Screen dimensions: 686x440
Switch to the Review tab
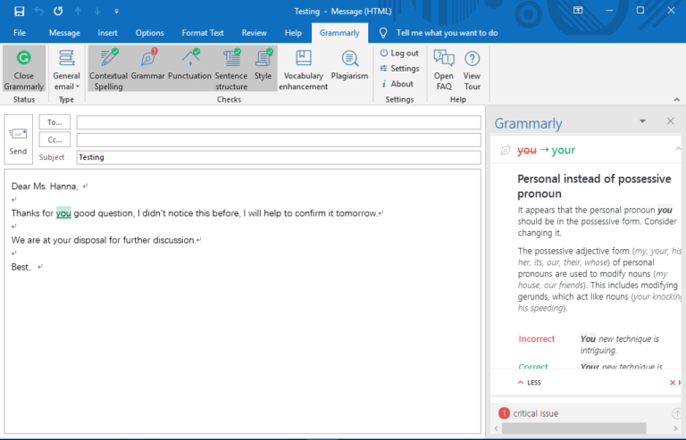tap(255, 33)
